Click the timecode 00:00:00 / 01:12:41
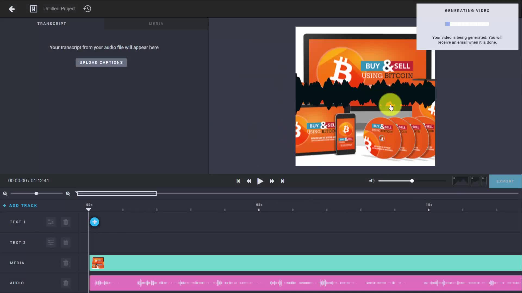Screen dimensions: 522x293 [29, 181]
